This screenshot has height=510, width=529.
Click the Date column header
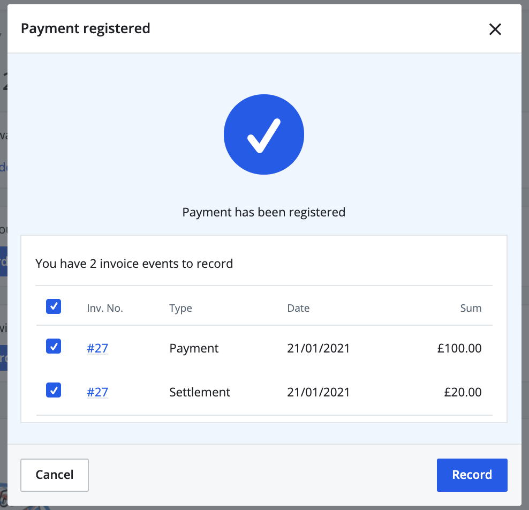pyautogui.click(x=298, y=308)
